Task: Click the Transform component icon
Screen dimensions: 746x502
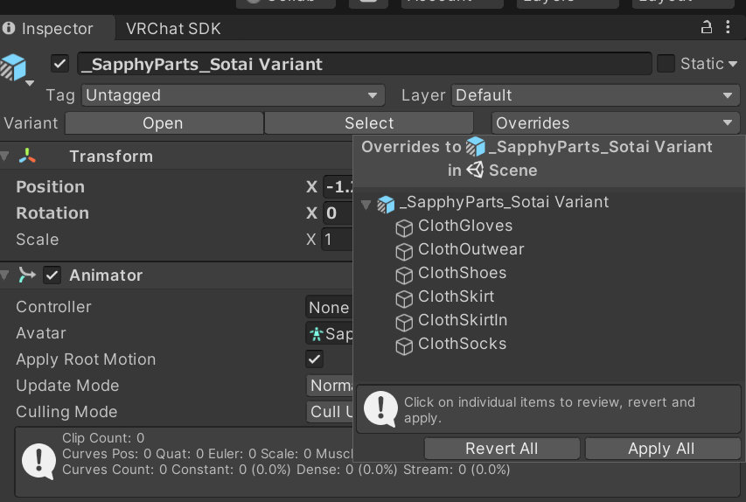Action: click(x=28, y=157)
